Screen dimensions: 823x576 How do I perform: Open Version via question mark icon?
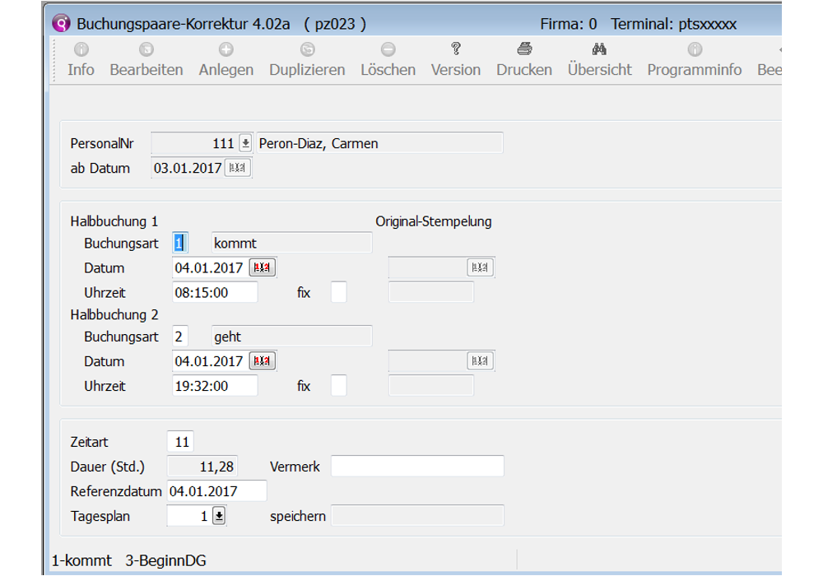[x=455, y=49]
